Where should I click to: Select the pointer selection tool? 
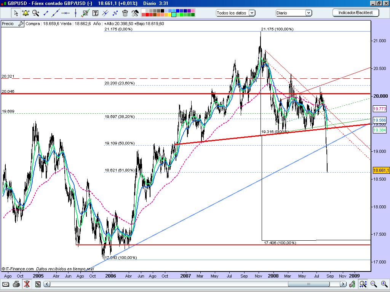pos(16,13)
